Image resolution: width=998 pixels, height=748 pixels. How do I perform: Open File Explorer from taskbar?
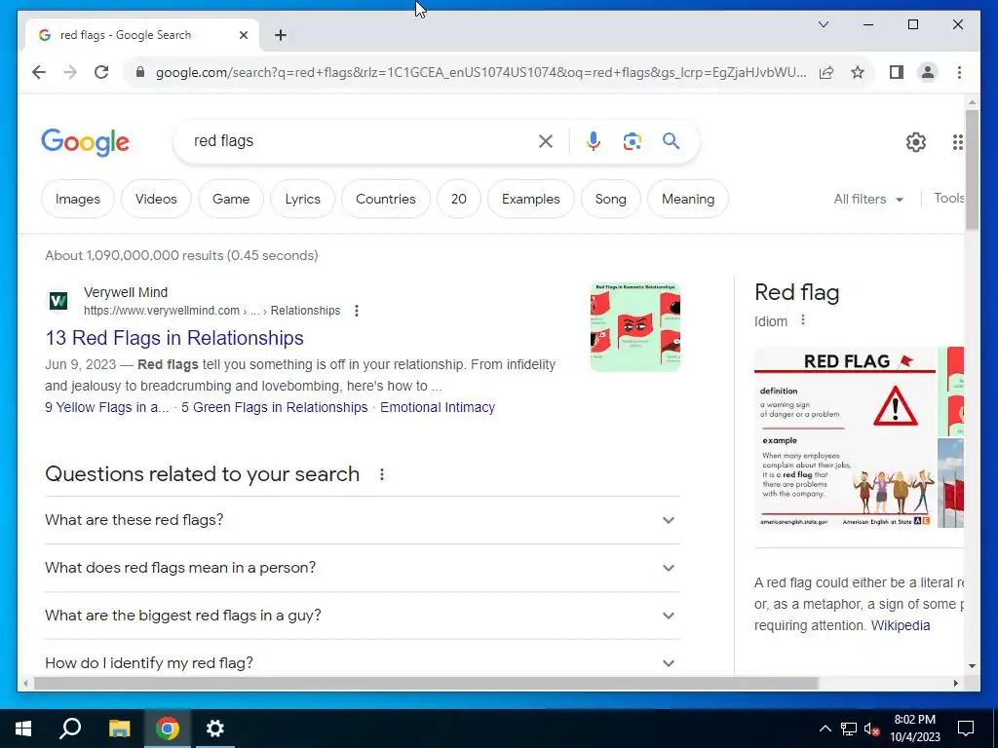point(119,729)
